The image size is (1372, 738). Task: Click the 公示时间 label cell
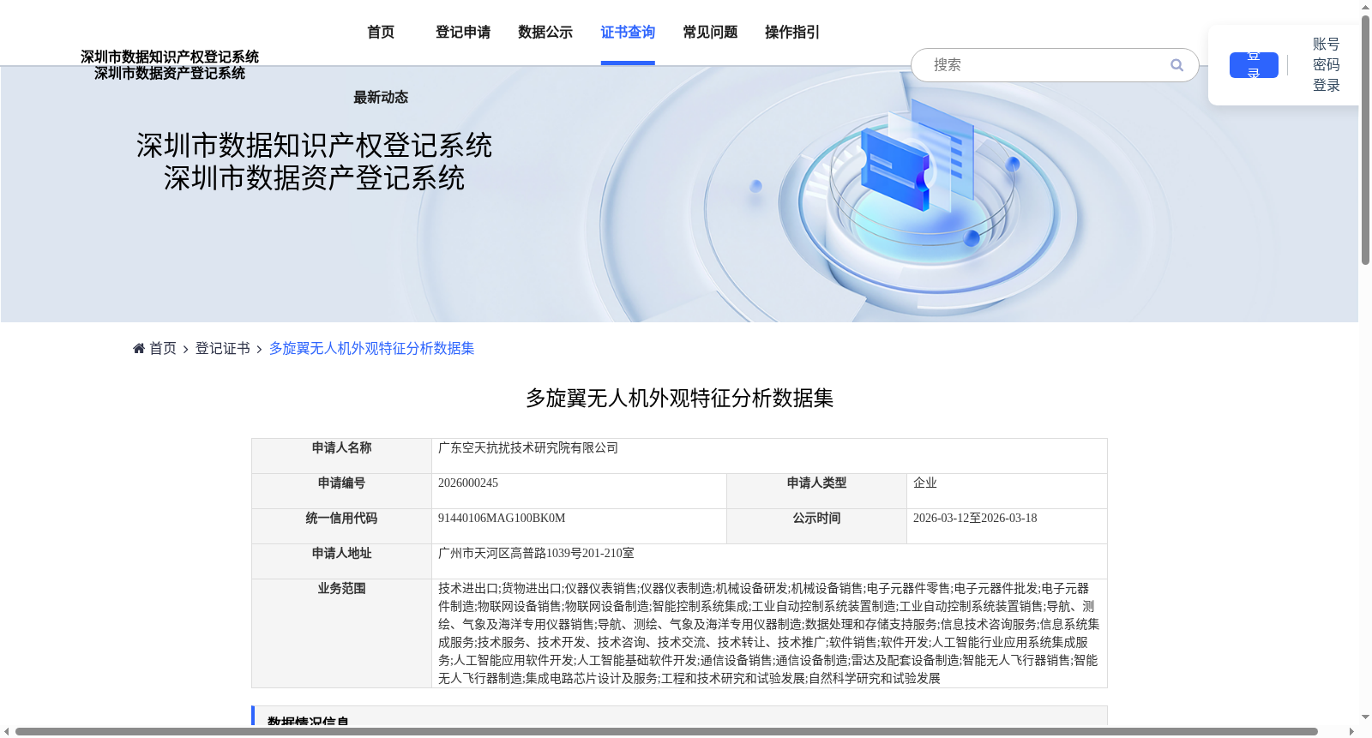(x=816, y=526)
